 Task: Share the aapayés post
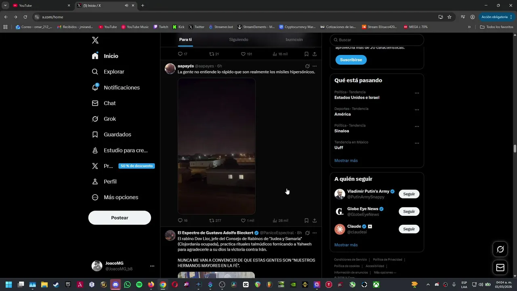pos(315,221)
